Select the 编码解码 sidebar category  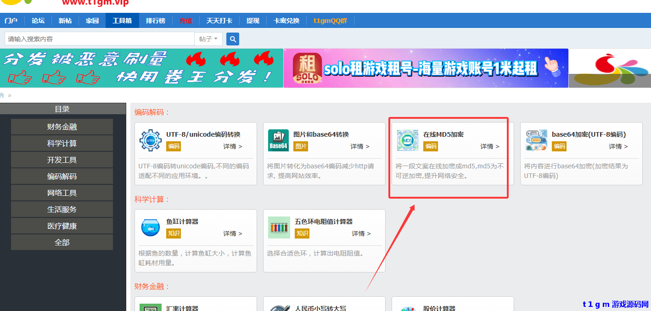(62, 176)
